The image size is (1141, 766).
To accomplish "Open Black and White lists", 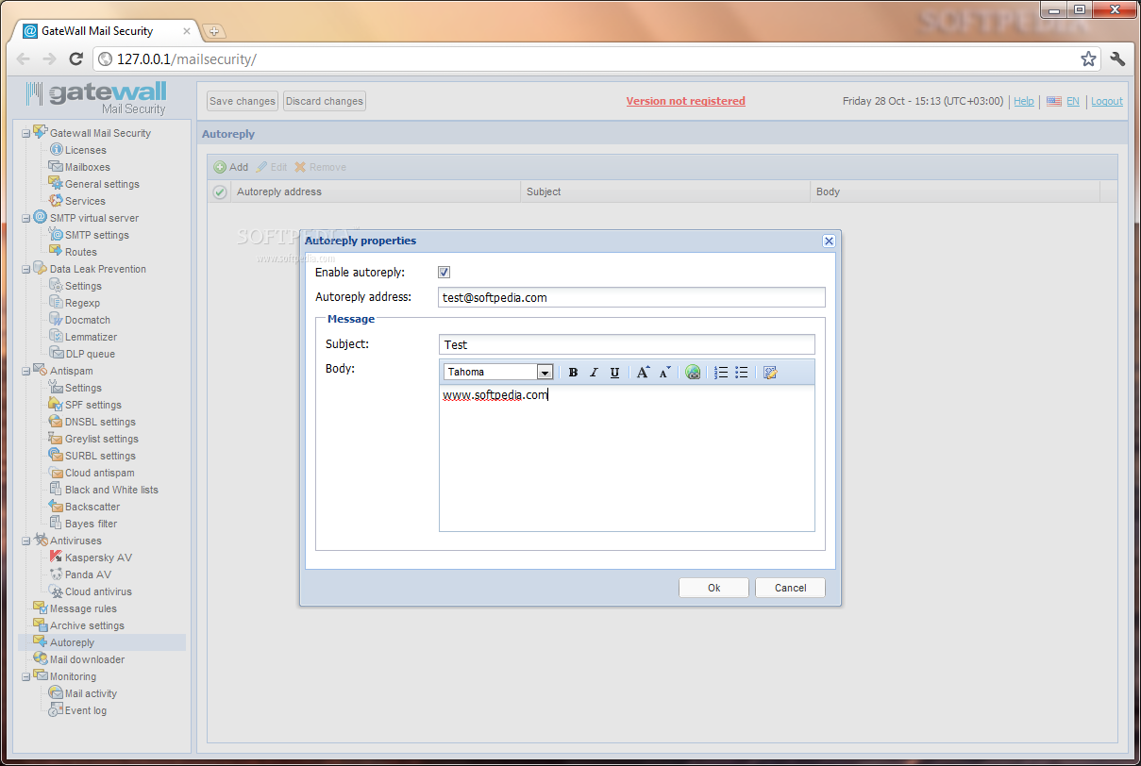I will click(111, 490).
